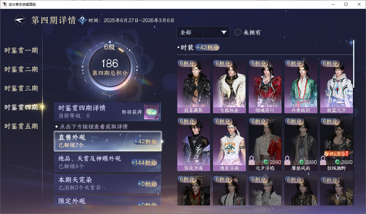Screen dimensions: 366x214
Task: Switch to 时鉴赏一期 tab
Action: click(21, 50)
